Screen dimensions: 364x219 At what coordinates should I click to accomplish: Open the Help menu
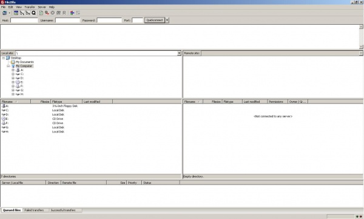point(52,7)
